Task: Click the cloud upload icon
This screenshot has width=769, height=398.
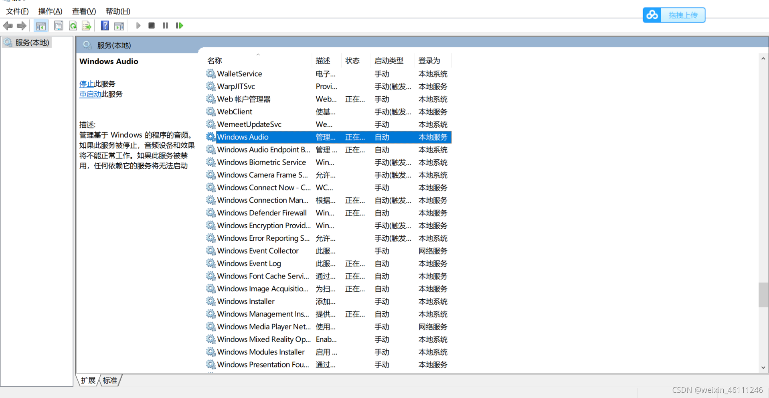Action: 652,15
